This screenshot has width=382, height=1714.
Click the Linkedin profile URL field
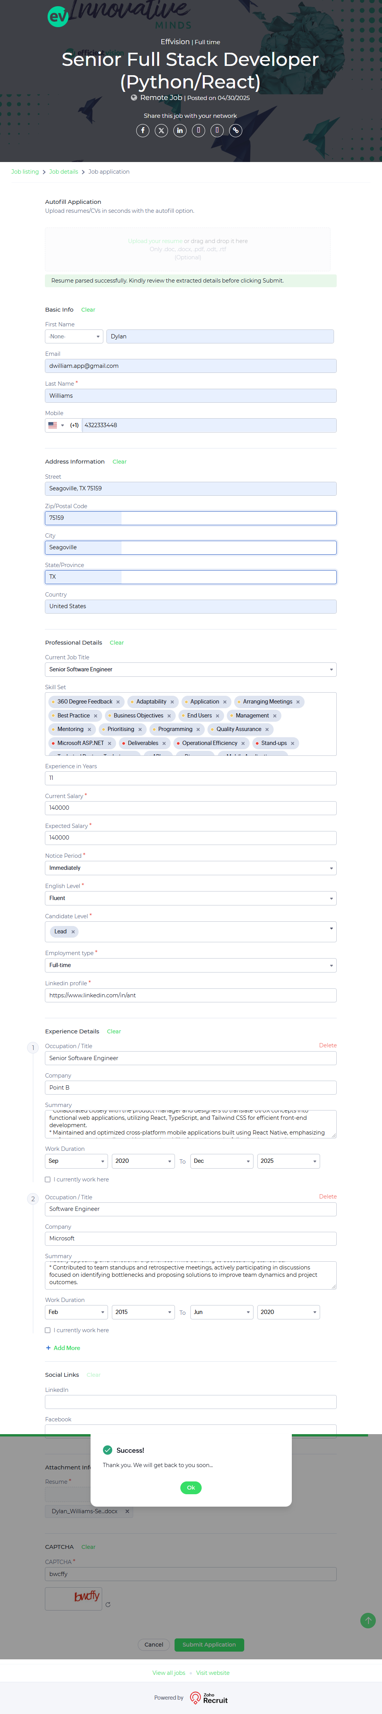191,995
